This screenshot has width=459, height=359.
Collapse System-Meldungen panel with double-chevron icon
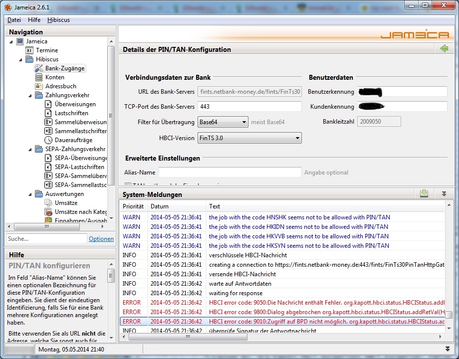[444, 193]
